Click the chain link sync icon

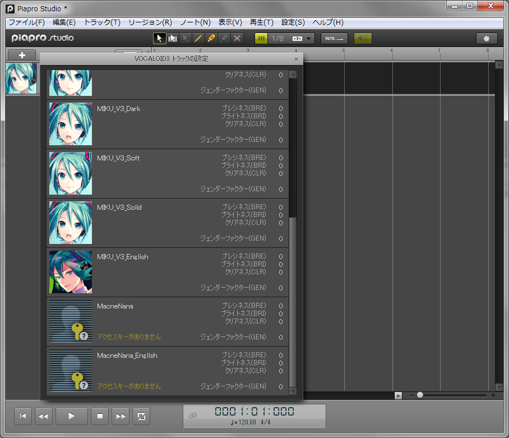[x=193, y=415]
